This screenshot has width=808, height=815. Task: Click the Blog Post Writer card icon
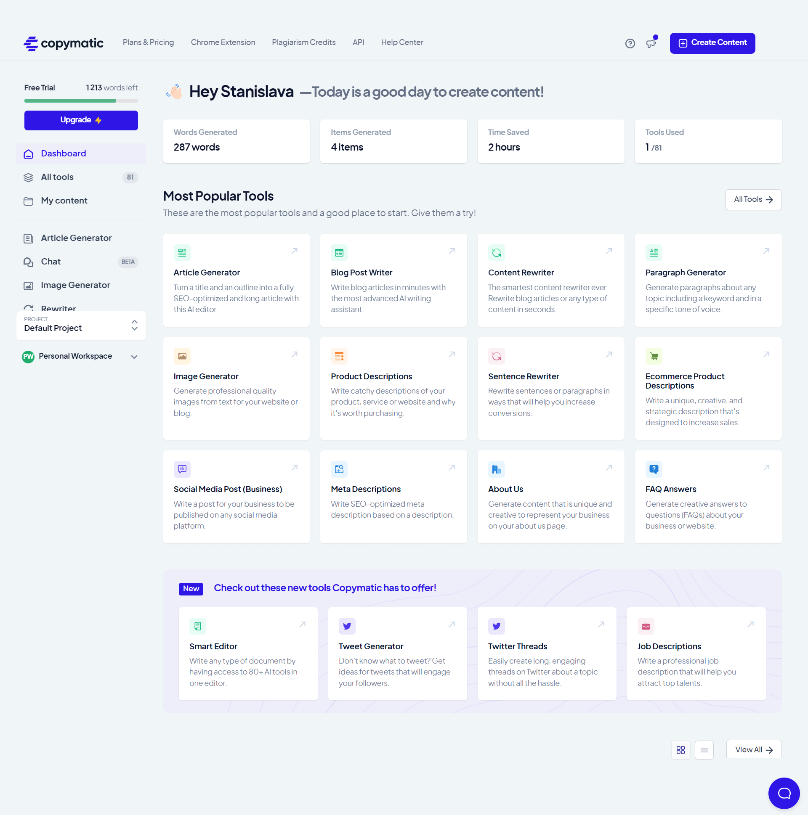coord(339,253)
